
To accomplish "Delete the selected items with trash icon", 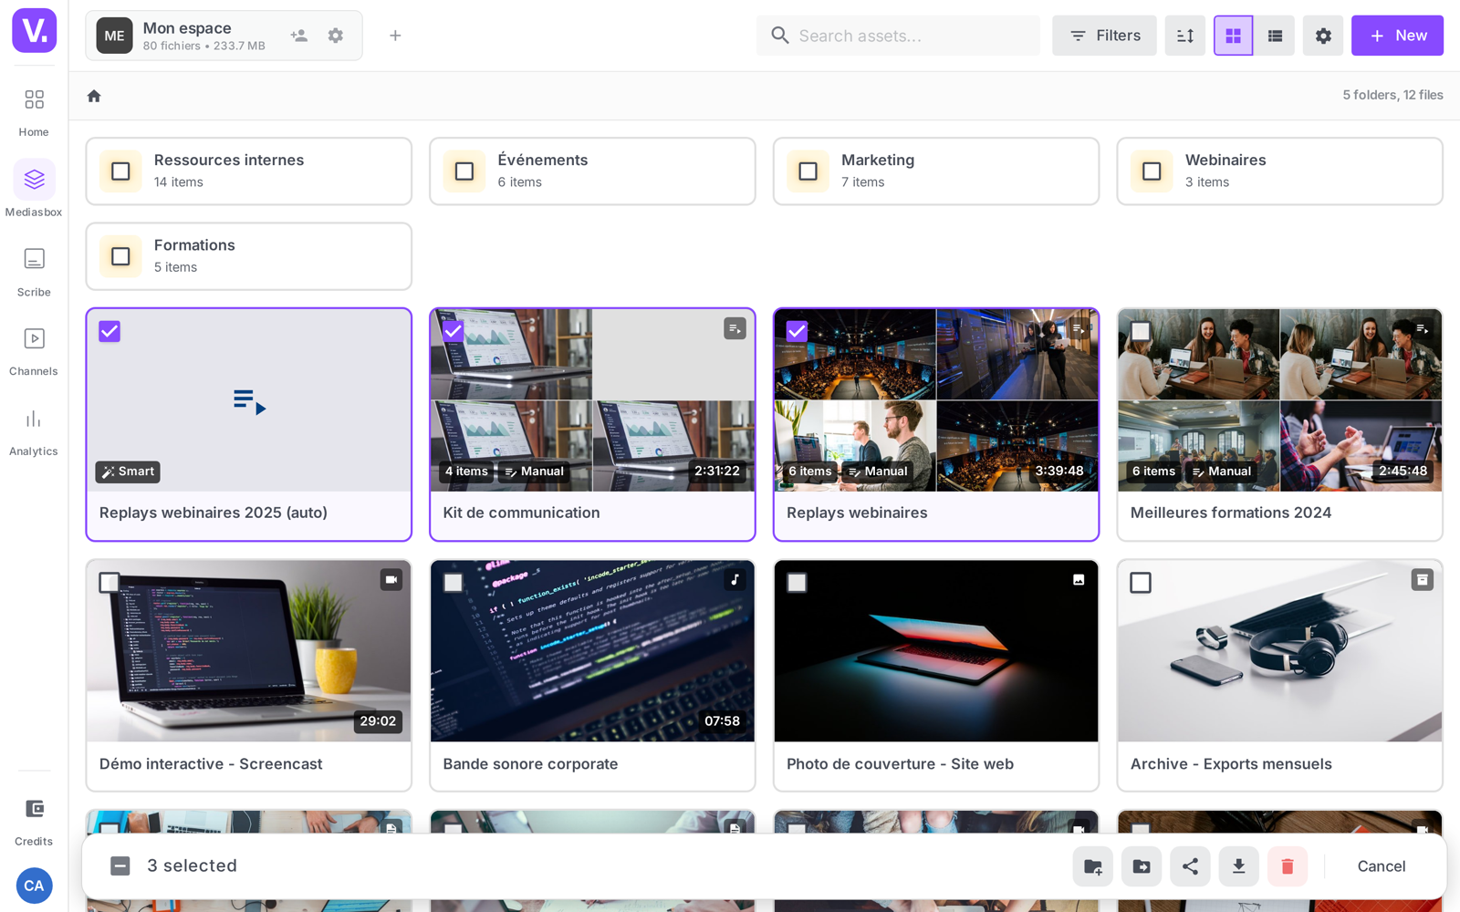I will (1288, 866).
